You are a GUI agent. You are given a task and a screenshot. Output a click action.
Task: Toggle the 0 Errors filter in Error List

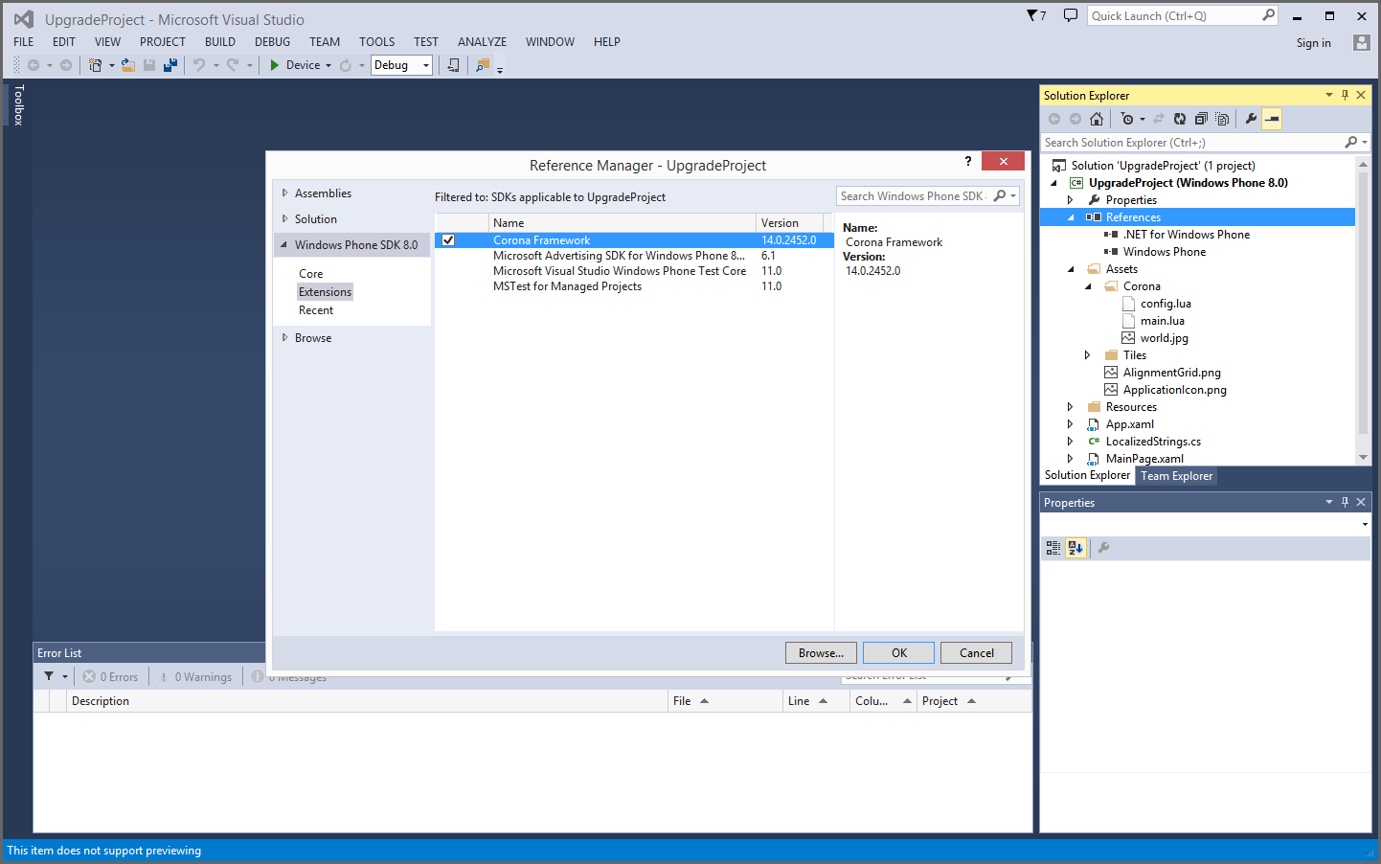(x=110, y=676)
